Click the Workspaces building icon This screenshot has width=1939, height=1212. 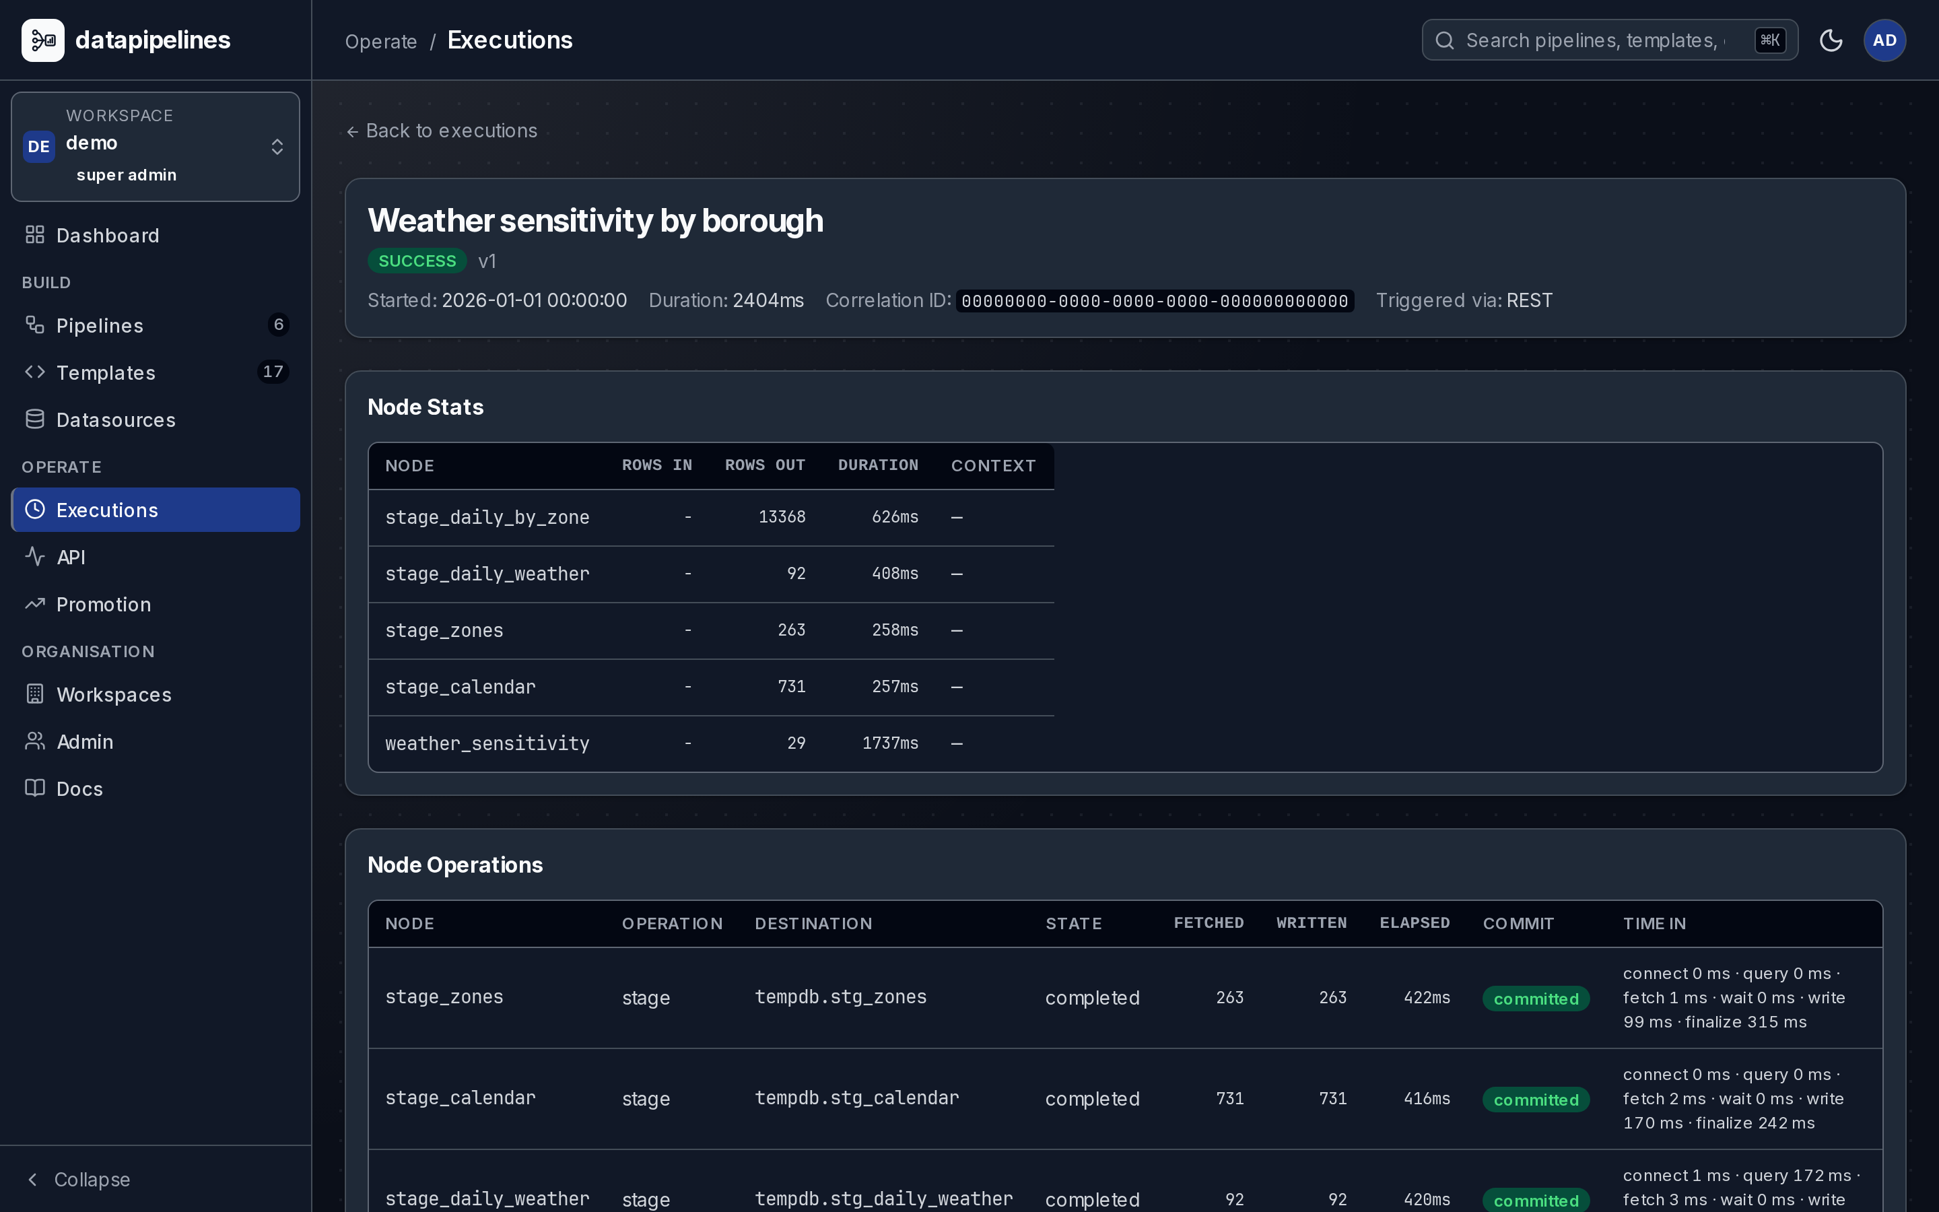coord(34,694)
